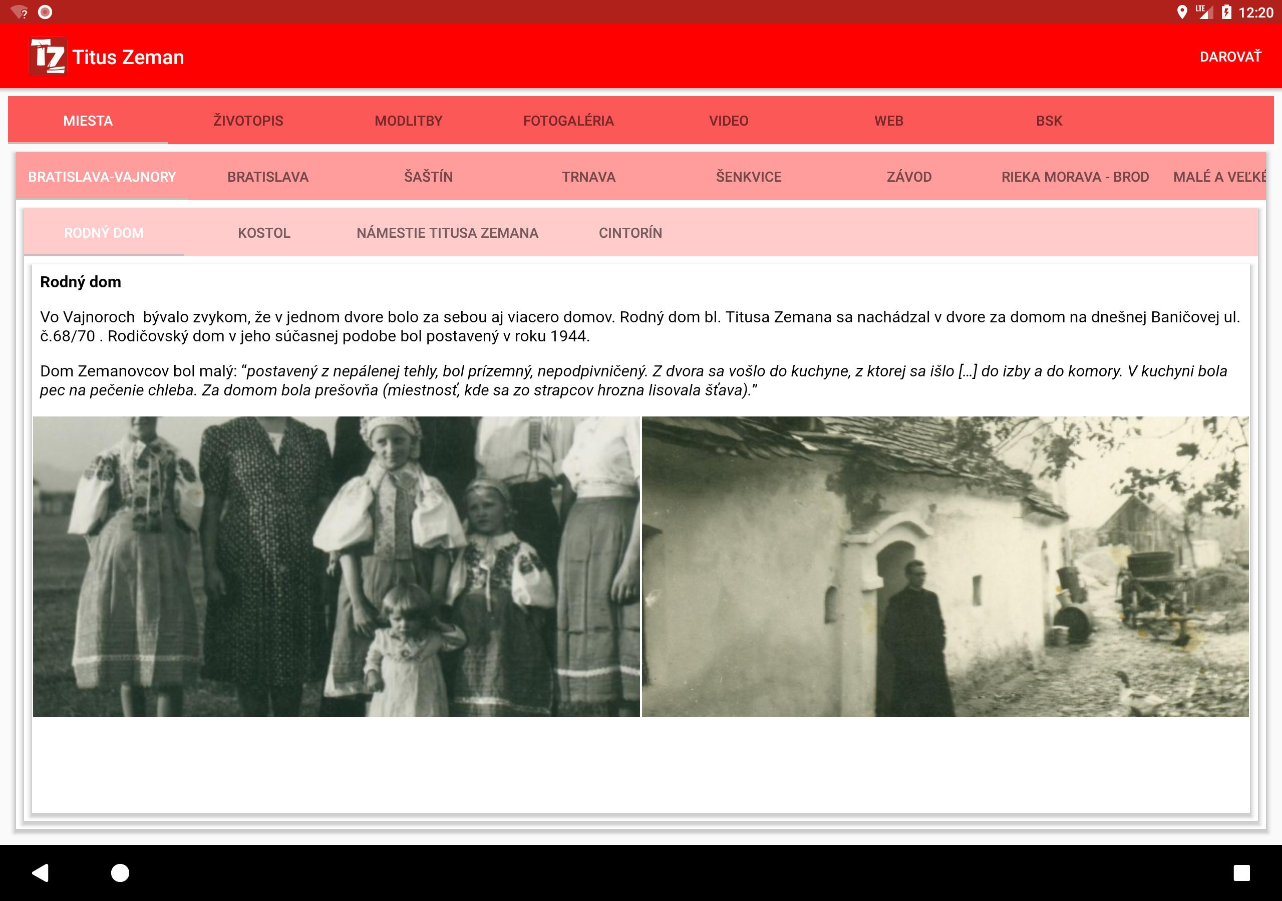This screenshot has width=1282, height=901.
Task: Open the KOSTOL sub-tab
Action: [264, 233]
